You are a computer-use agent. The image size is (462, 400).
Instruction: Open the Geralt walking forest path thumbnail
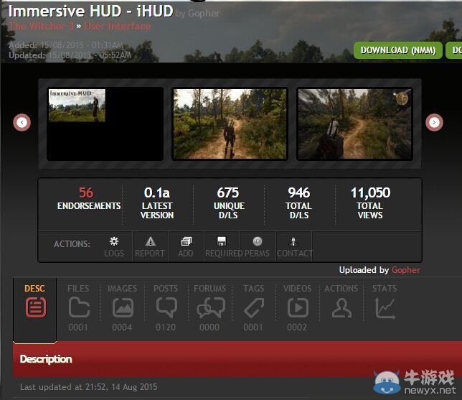click(230, 124)
